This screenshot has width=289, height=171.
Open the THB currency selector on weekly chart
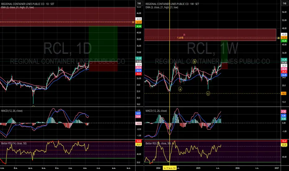tap(284, 3)
